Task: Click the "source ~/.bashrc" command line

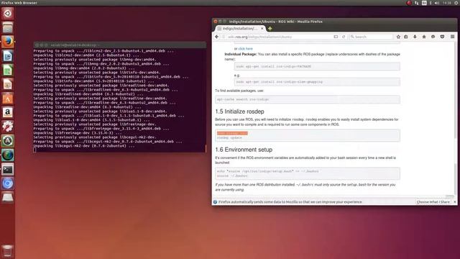Action: 232,176
